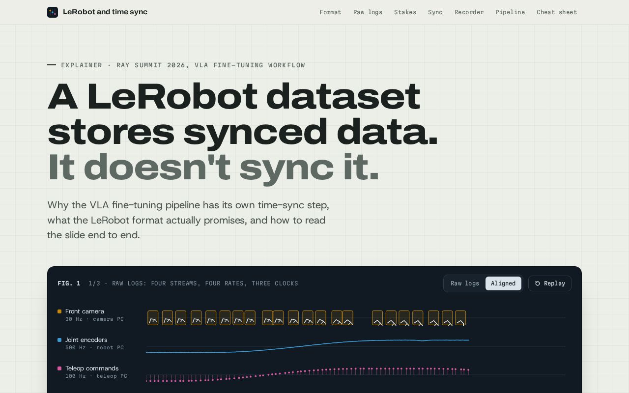Screen dimensions: 629x393
Task: Open the Format nav link
Action: point(330,12)
